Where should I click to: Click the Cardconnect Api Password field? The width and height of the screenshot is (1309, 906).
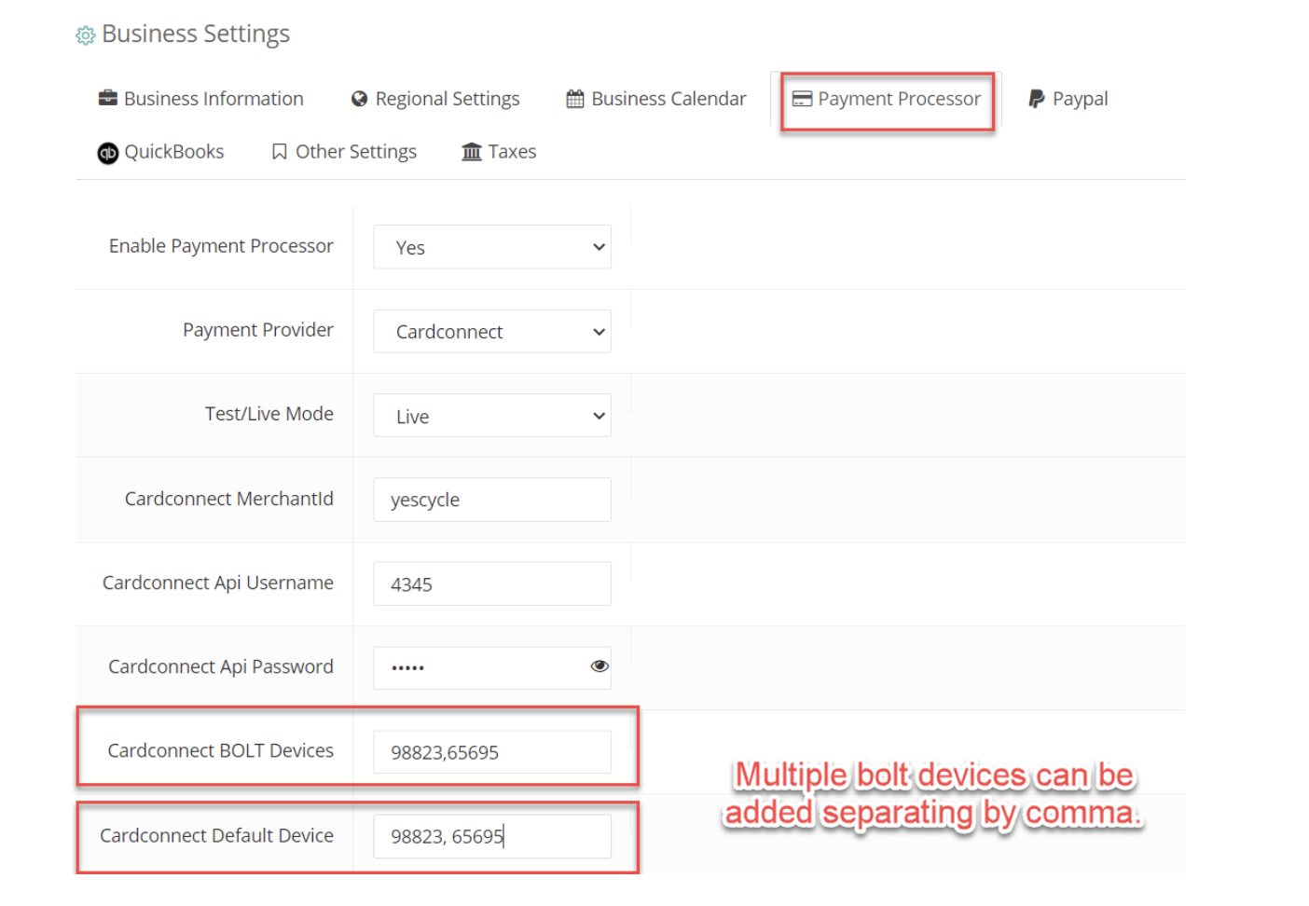pos(492,667)
